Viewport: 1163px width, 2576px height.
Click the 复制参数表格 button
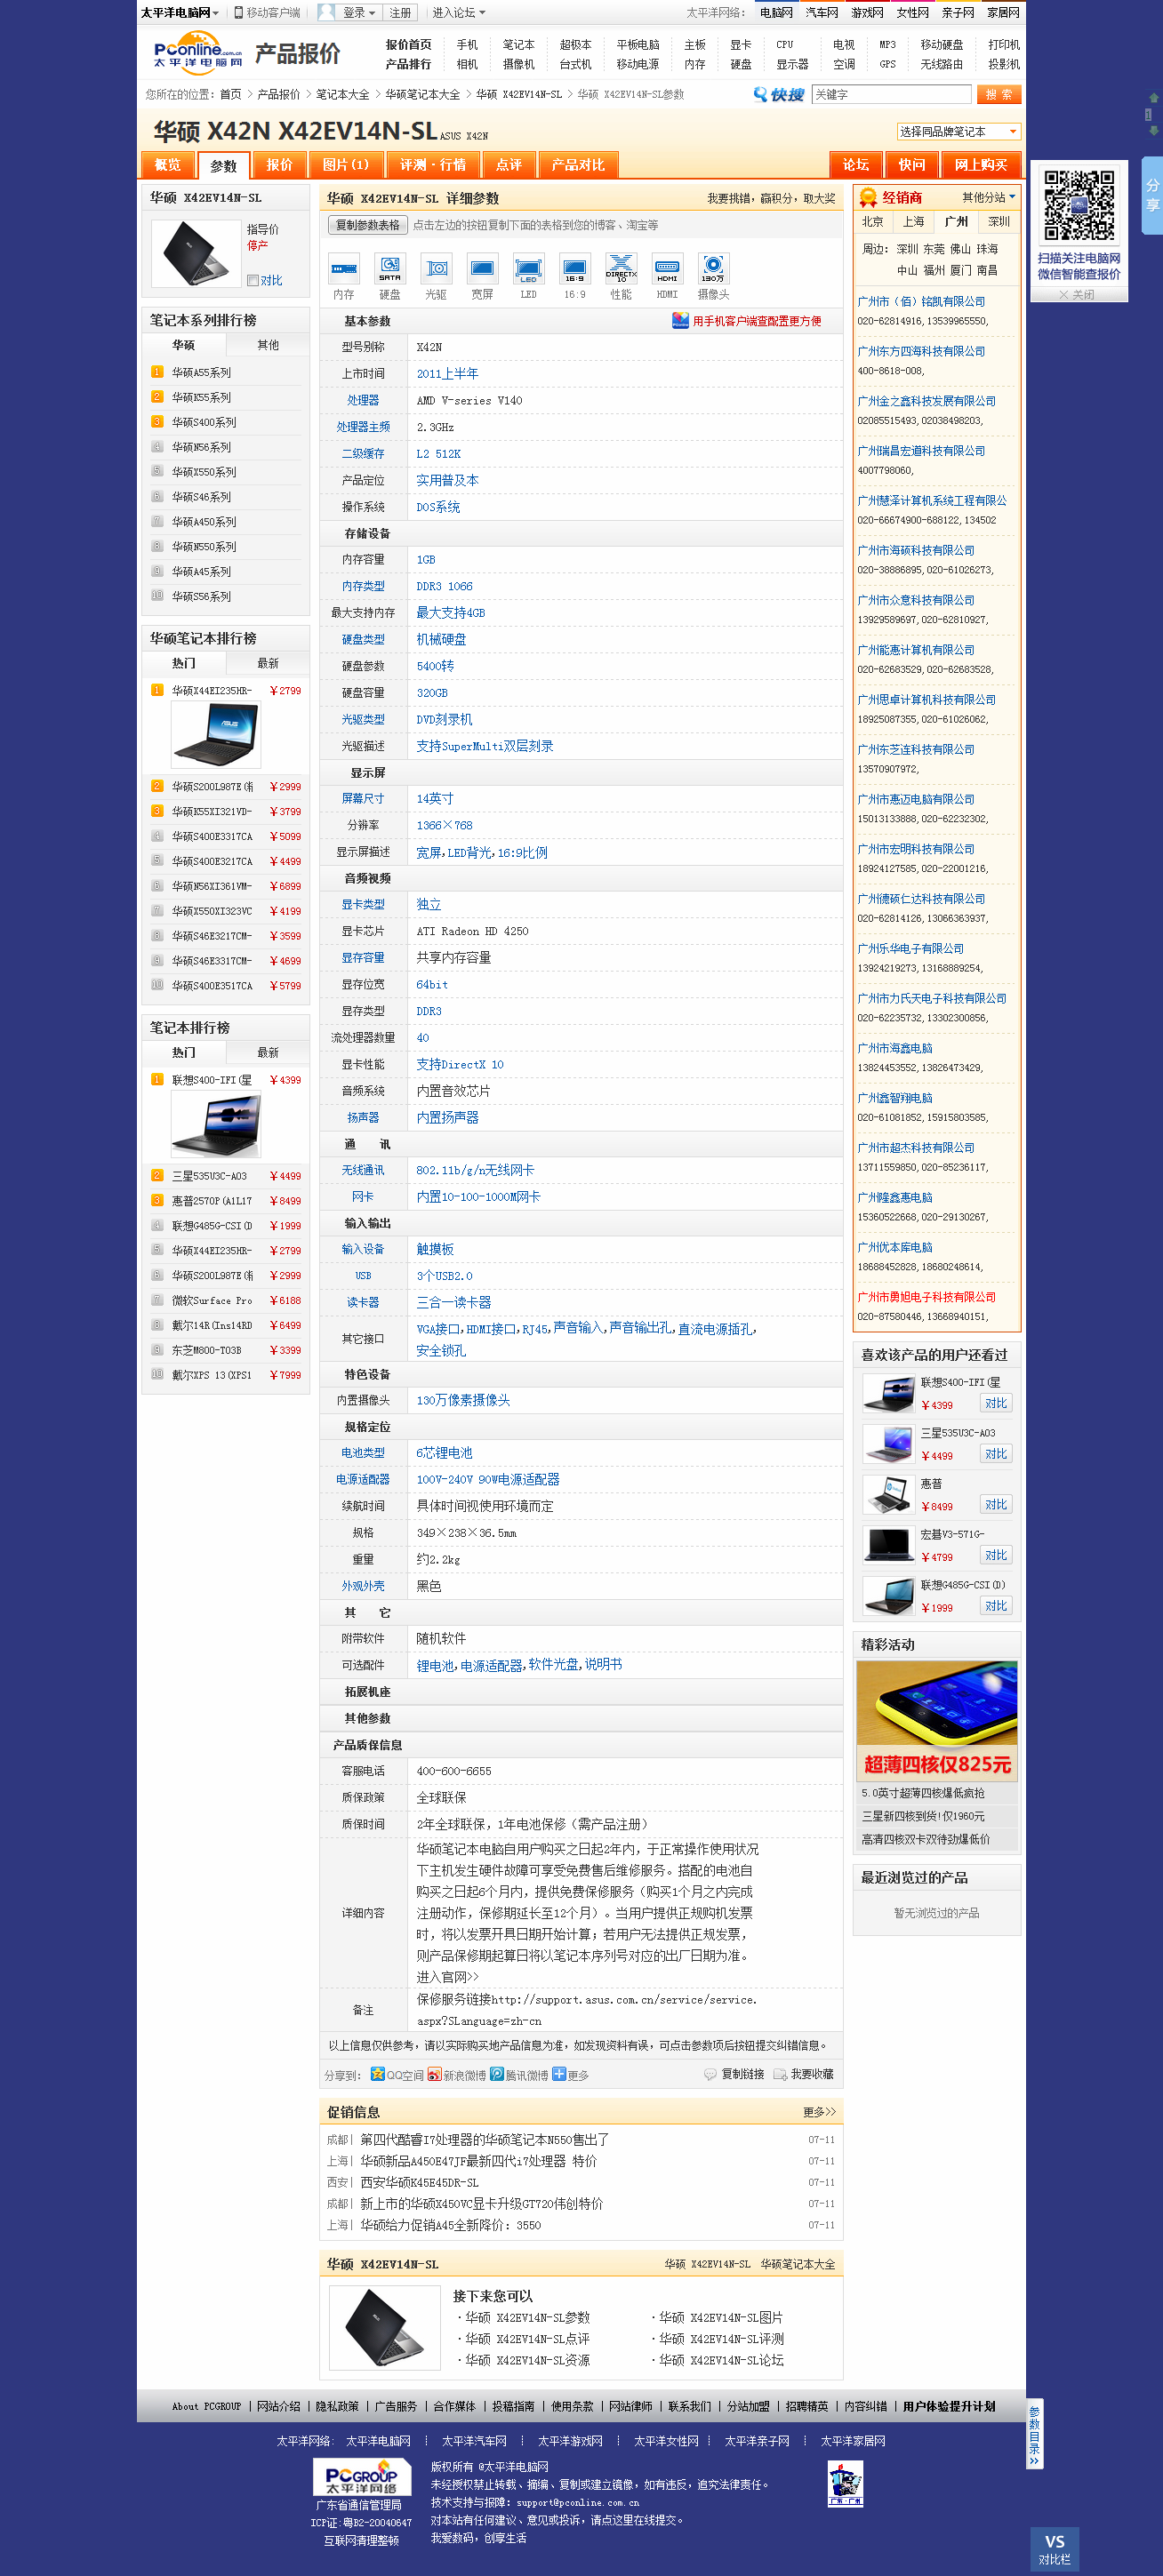[368, 225]
